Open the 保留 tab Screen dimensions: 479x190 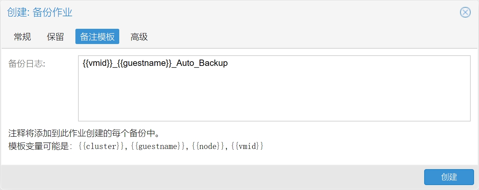tap(55, 37)
